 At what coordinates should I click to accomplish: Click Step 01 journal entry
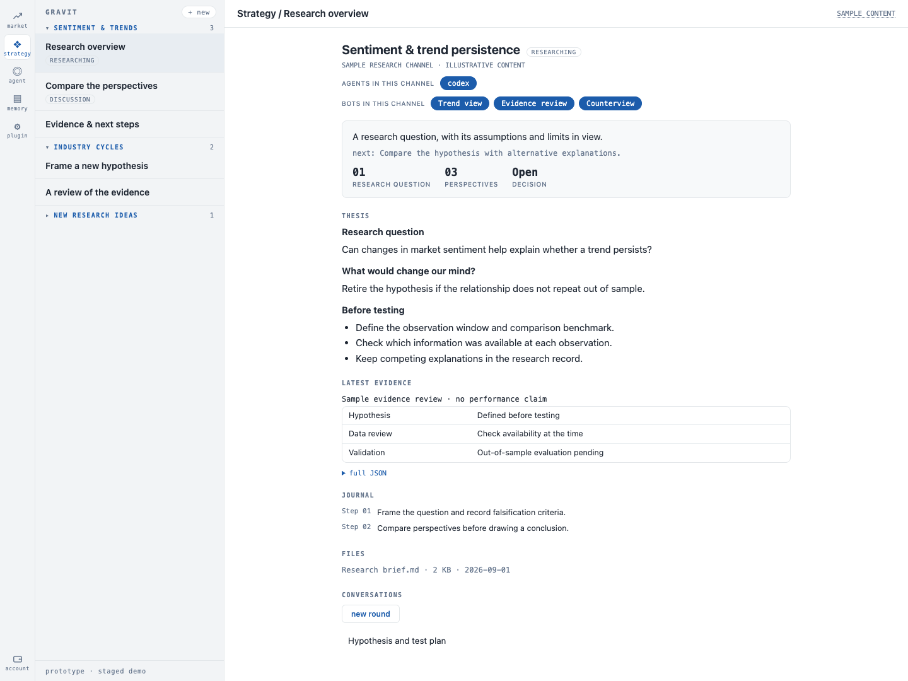click(x=454, y=512)
